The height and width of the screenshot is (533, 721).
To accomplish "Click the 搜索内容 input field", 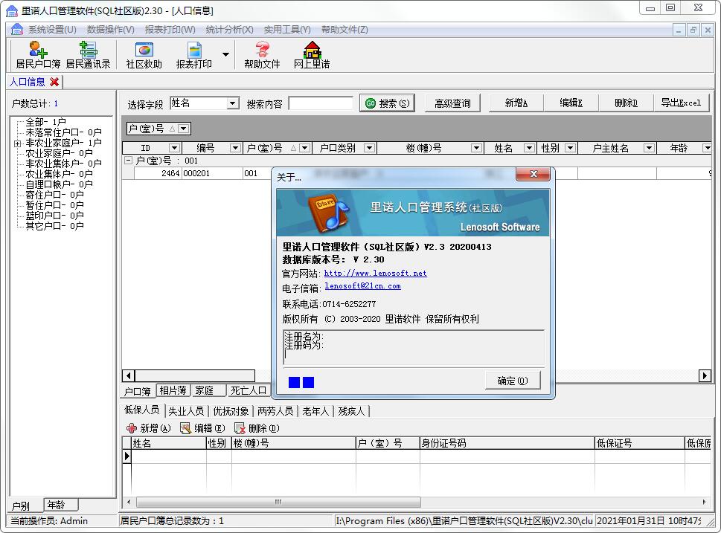I will [321, 103].
